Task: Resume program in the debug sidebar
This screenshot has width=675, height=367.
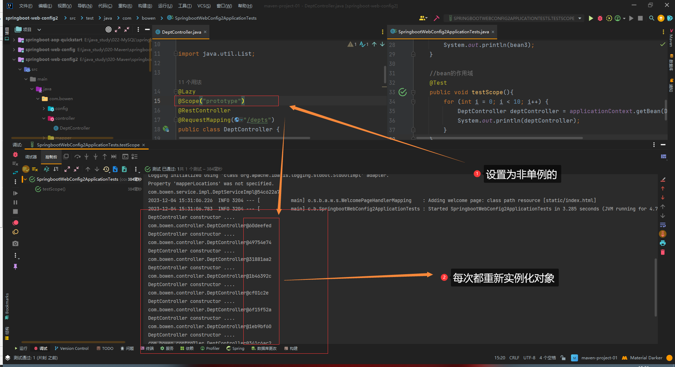Action: [15, 193]
